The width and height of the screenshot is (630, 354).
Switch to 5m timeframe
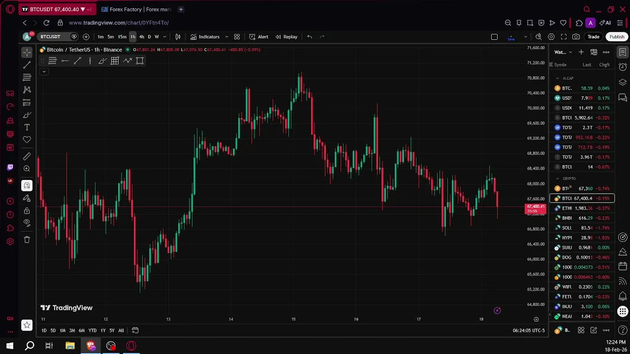click(111, 37)
